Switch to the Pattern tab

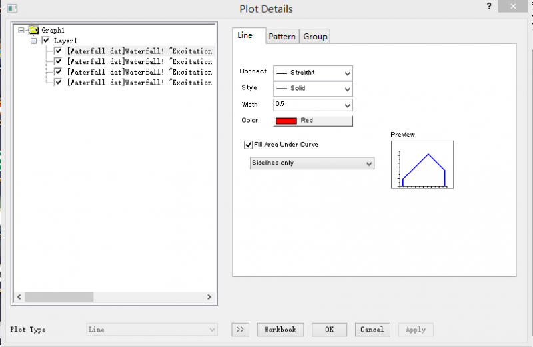click(x=282, y=37)
